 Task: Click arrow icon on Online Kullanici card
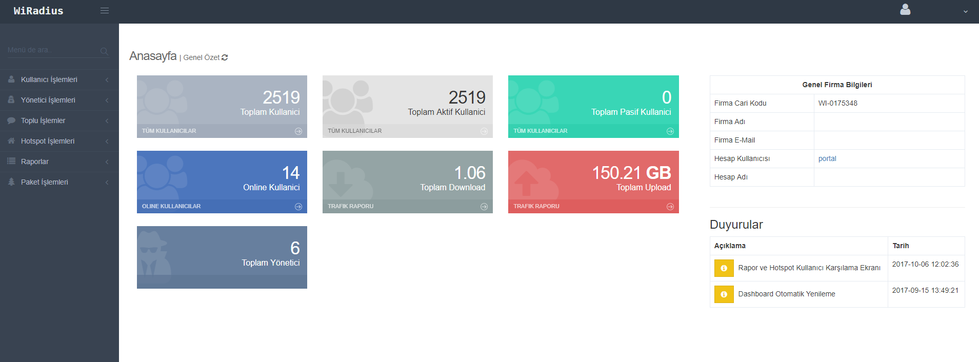click(x=298, y=207)
